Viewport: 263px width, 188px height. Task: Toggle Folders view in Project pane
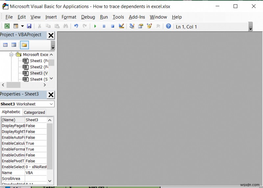tap(24, 45)
